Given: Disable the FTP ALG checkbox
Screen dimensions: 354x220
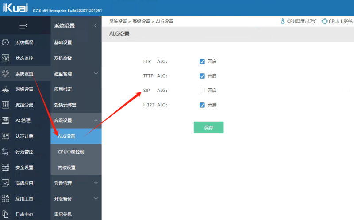Looking at the screenshot, I should (x=202, y=61).
